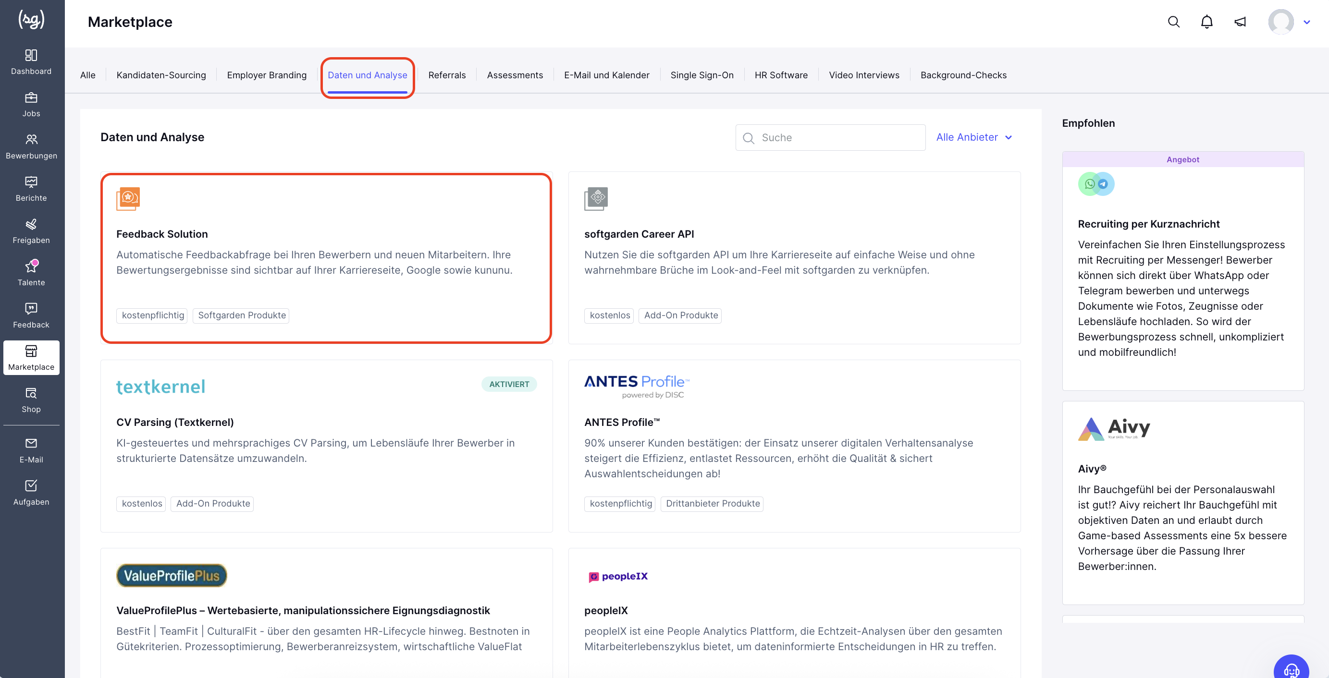The width and height of the screenshot is (1329, 678).
Task: Open the E-Mail und Kalender tab
Action: pos(607,75)
